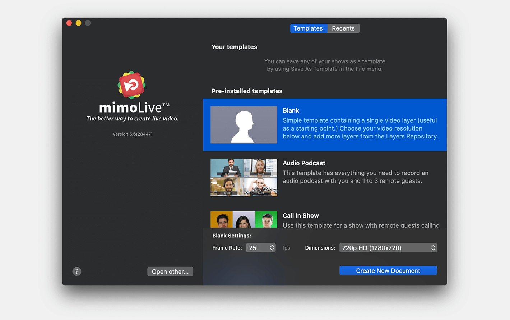
Task: Click the mimoLive tagline text
Action: click(133, 119)
